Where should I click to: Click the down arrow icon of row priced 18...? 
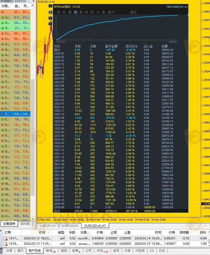click(3, 125)
